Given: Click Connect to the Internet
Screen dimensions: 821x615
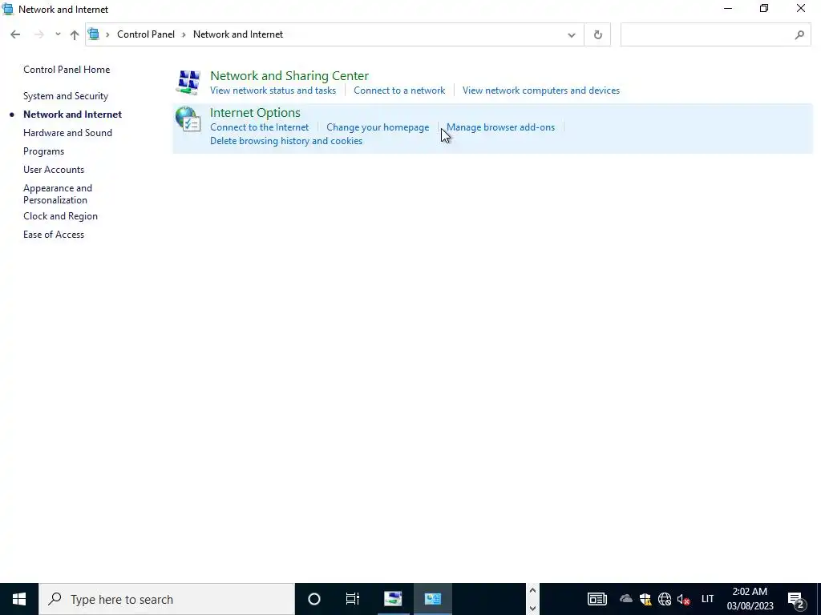Looking at the screenshot, I should point(259,127).
